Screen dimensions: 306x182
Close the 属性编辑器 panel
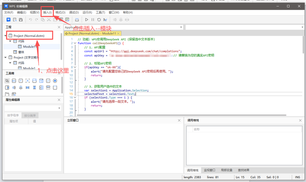click(x=59, y=100)
